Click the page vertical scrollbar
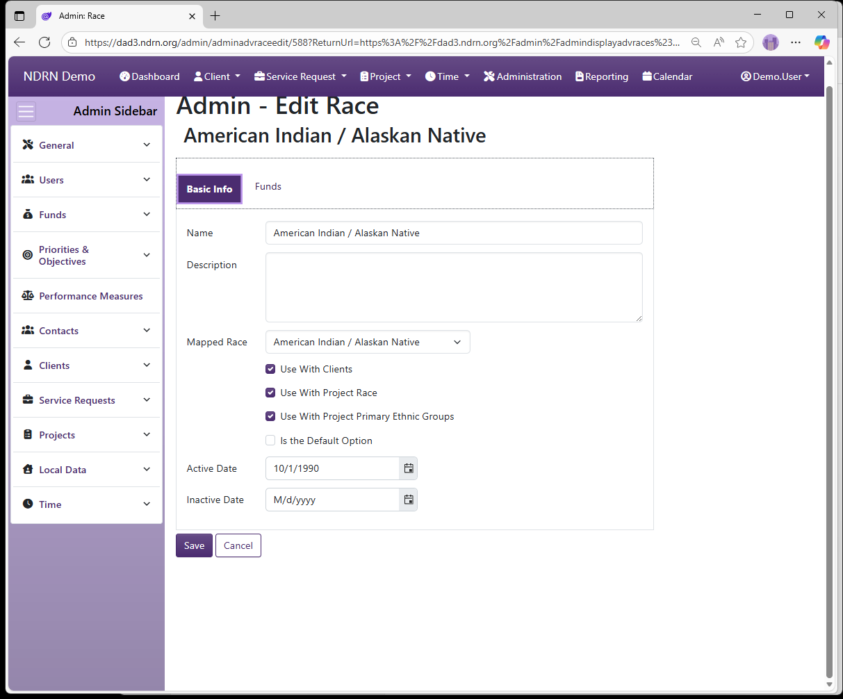Screen dimensions: 843x699 point(829,382)
